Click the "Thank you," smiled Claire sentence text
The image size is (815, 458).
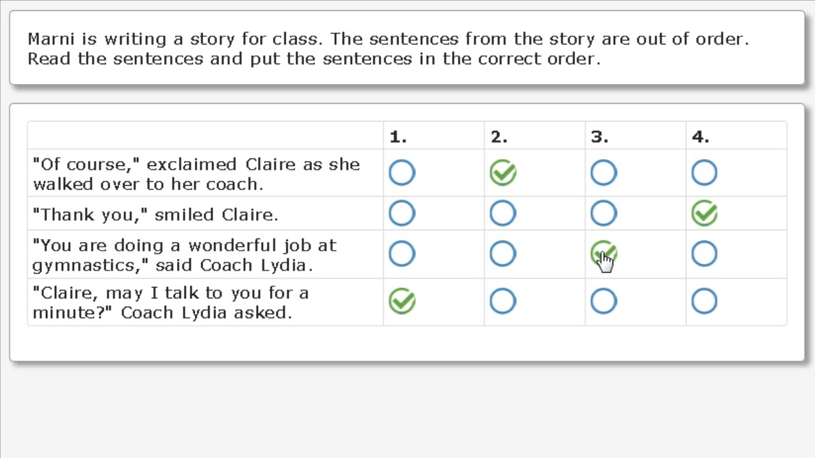(x=155, y=215)
